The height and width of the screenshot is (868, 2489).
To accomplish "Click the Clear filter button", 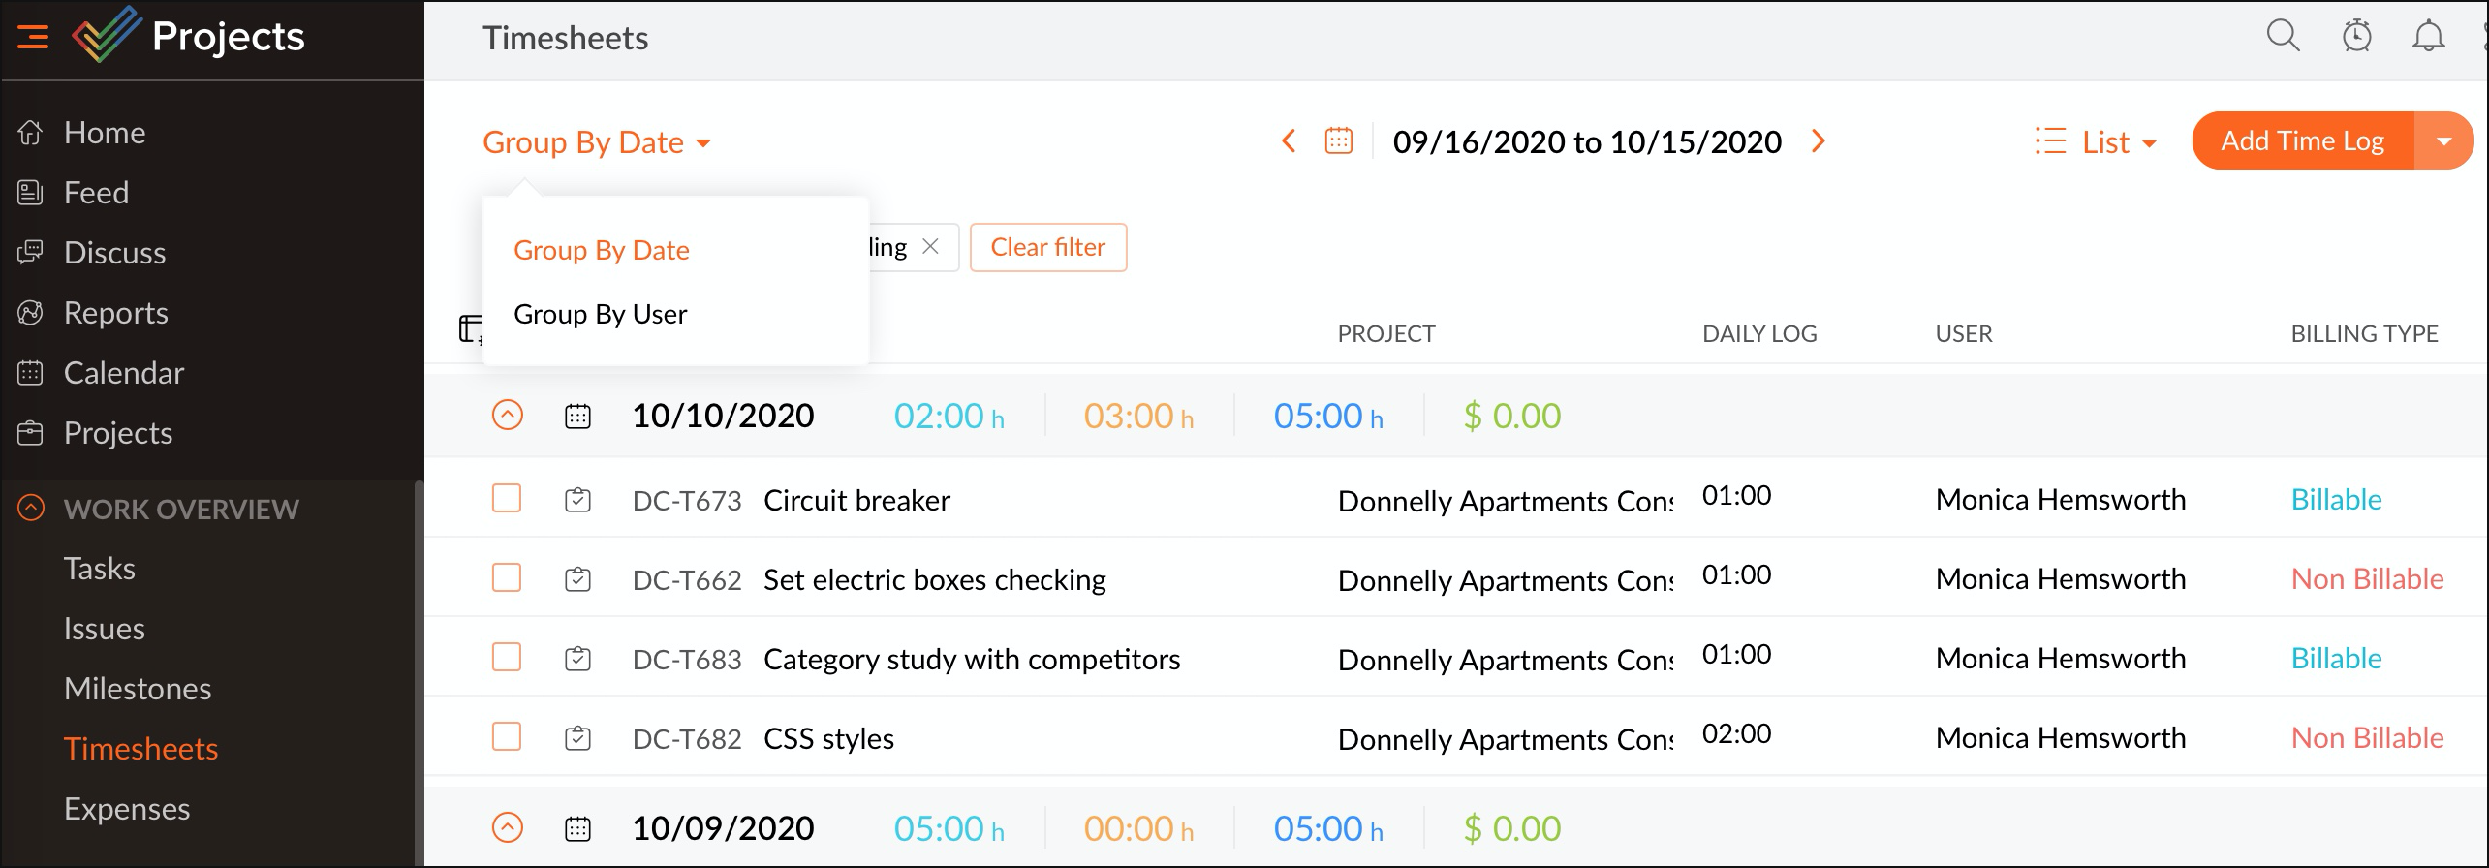I will click(x=1047, y=248).
